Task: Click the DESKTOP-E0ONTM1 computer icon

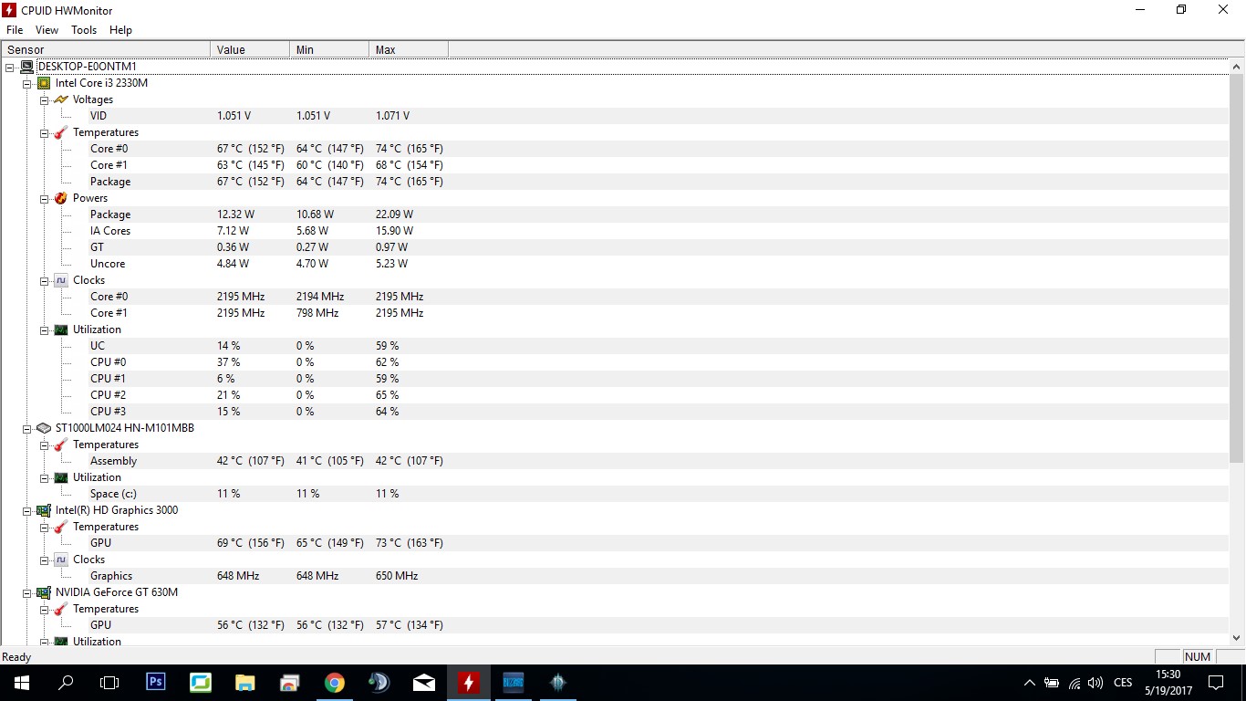Action: 26,67
